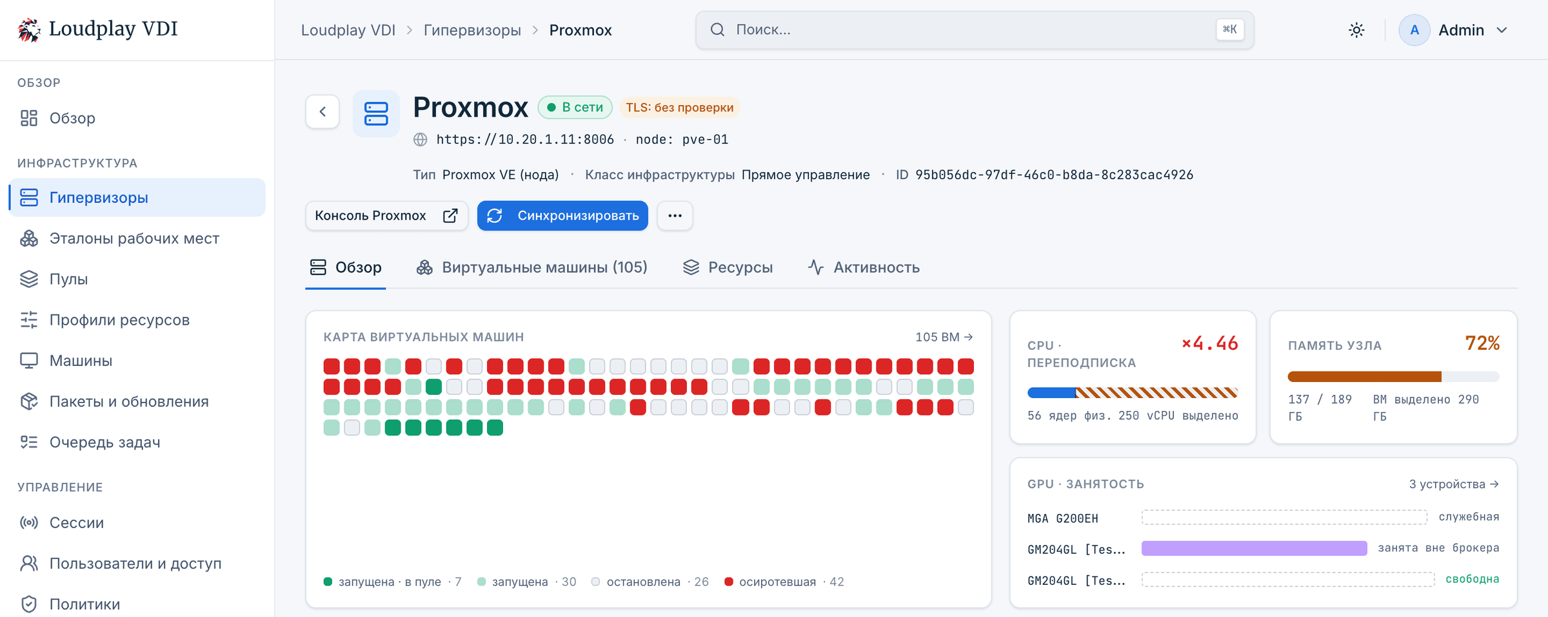Screen dimensions: 1548x617
Task: Click the ⌘K shortcut badge
Action: tap(1229, 30)
